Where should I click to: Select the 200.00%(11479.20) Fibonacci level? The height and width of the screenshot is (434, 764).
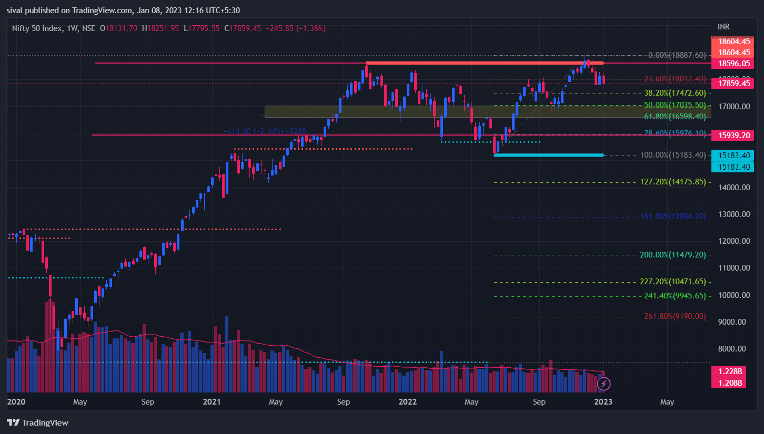pos(673,255)
